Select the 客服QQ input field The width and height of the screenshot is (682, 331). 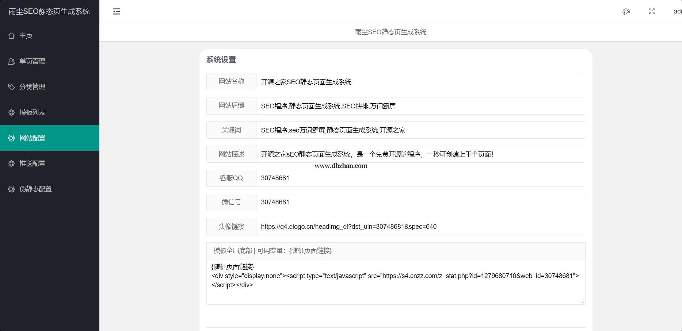pos(420,178)
